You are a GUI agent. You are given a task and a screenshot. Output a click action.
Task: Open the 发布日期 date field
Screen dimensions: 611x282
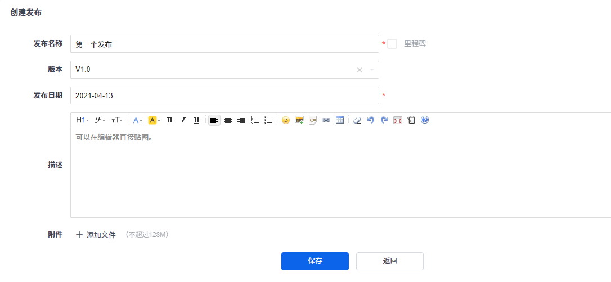(x=224, y=95)
